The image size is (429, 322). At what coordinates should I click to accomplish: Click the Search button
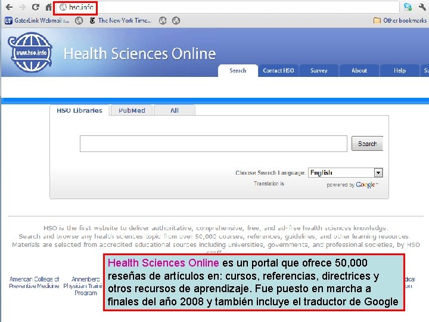[367, 144]
